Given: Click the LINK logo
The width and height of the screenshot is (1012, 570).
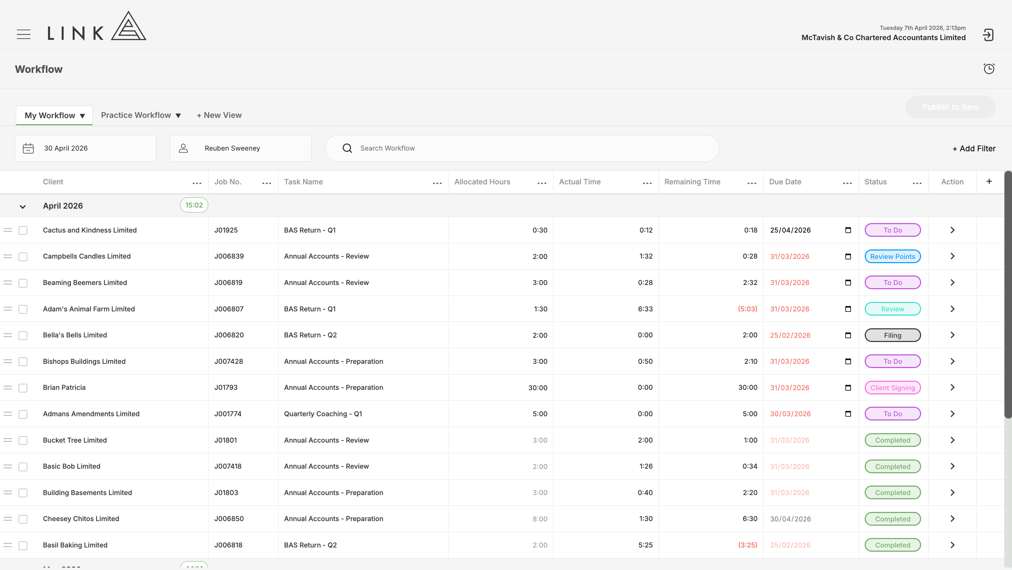Looking at the screenshot, I should coord(97,25).
